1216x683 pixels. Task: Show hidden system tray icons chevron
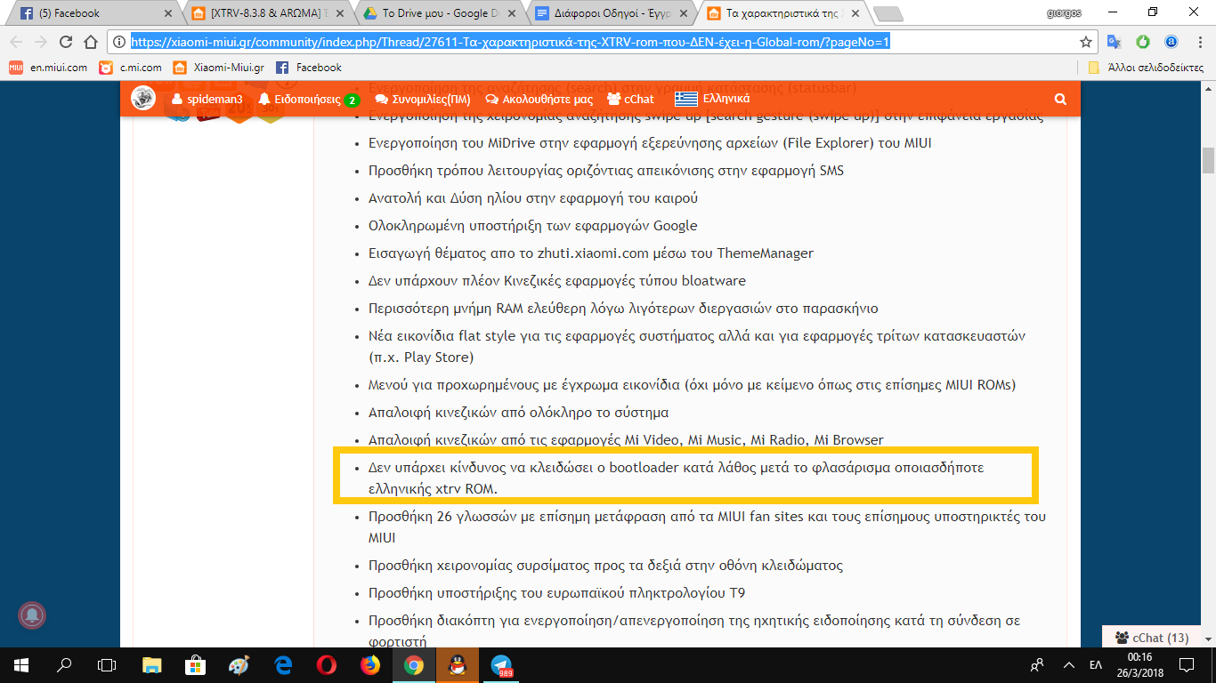1066,665
